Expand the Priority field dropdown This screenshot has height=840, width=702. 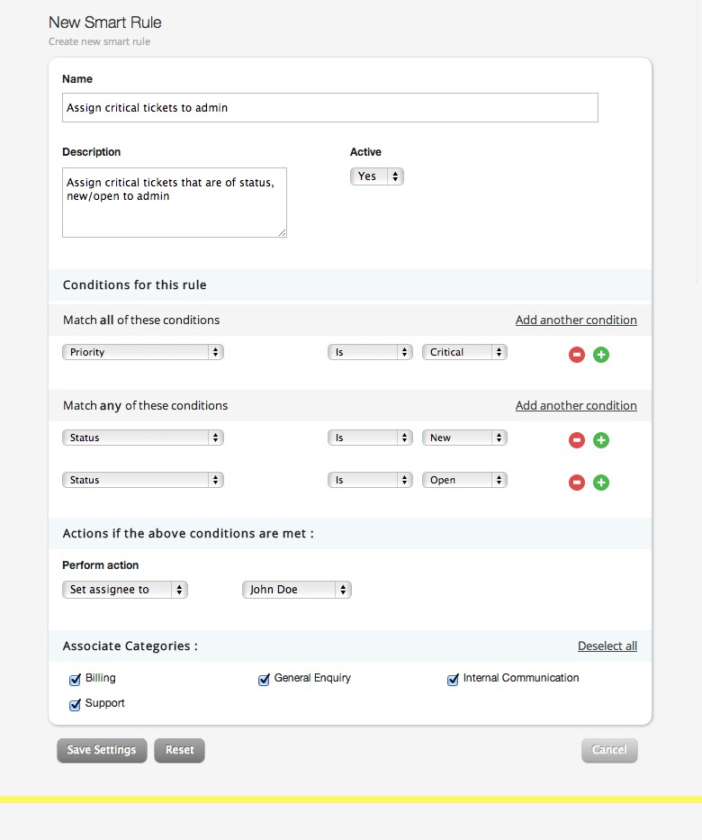pyautogui.click(x=142, y=352)
